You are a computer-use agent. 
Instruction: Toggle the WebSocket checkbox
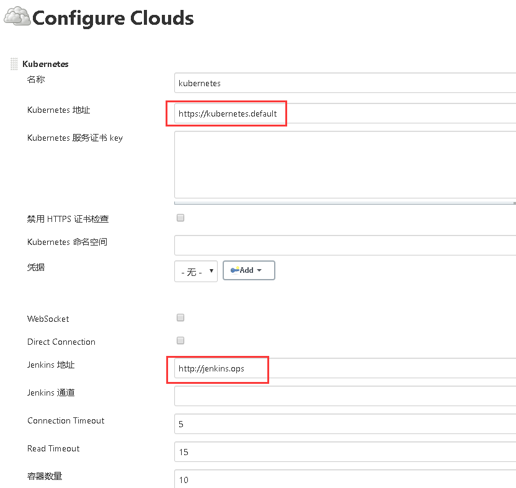tap(180, 317)
